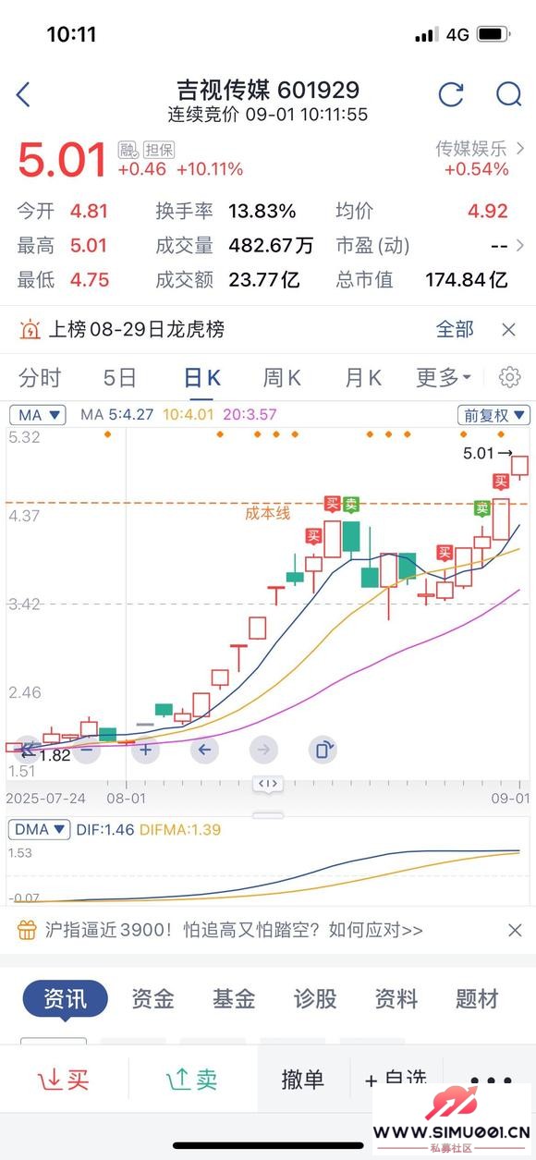Zoom in chart with plus button
Image resolution: width=536 pixels, height=1160 pixels.
tap(145, 750)
